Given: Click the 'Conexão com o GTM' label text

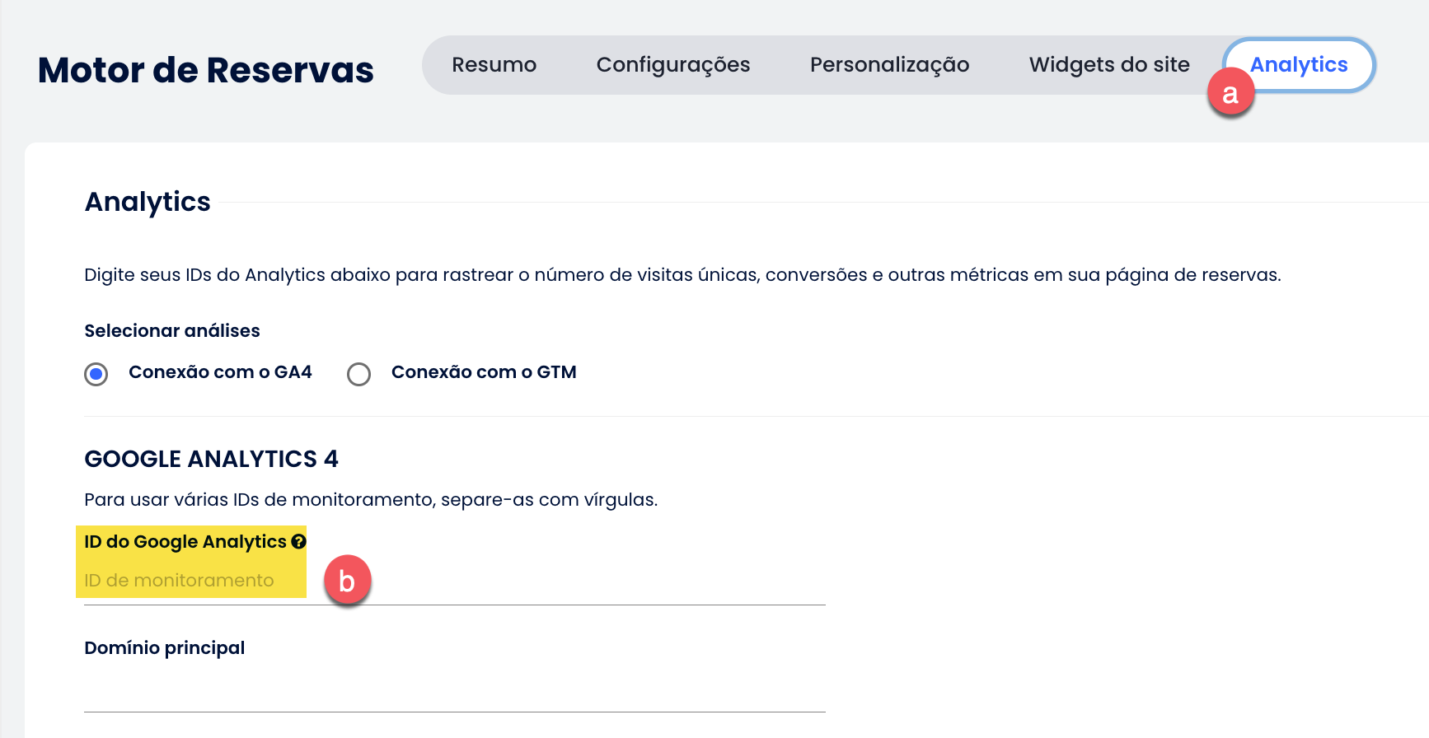Looking at the screenshot, I should point(484,372).
